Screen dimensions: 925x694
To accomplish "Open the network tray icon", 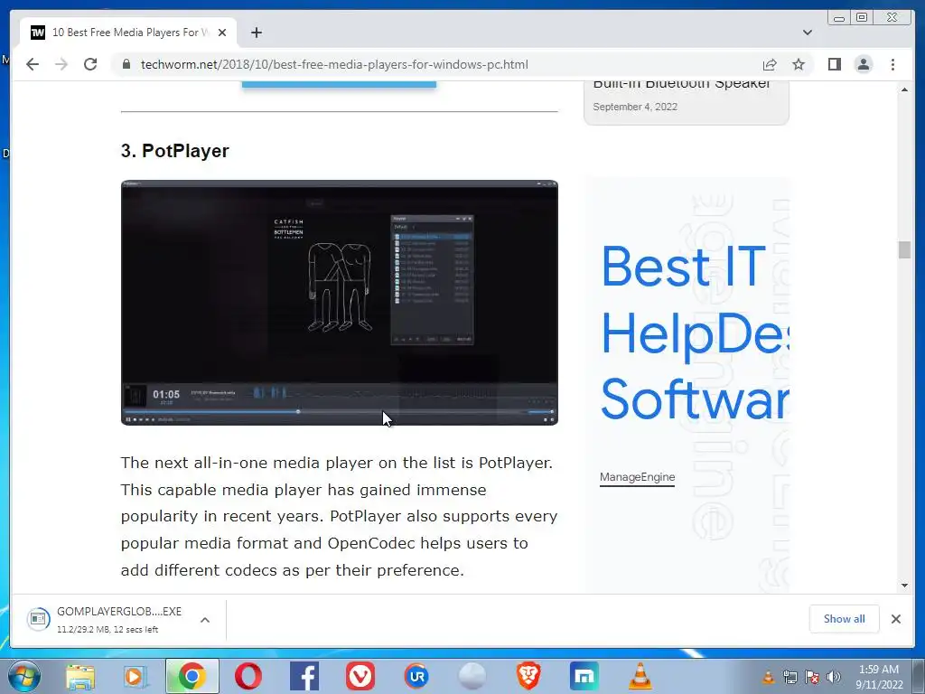I will (790, 677).
